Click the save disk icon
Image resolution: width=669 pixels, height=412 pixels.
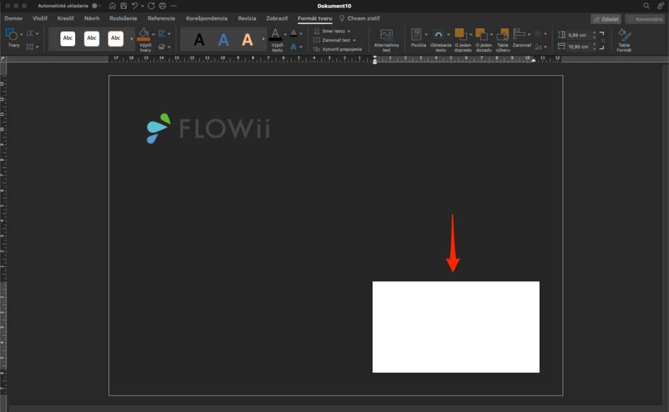coord(123,6)
